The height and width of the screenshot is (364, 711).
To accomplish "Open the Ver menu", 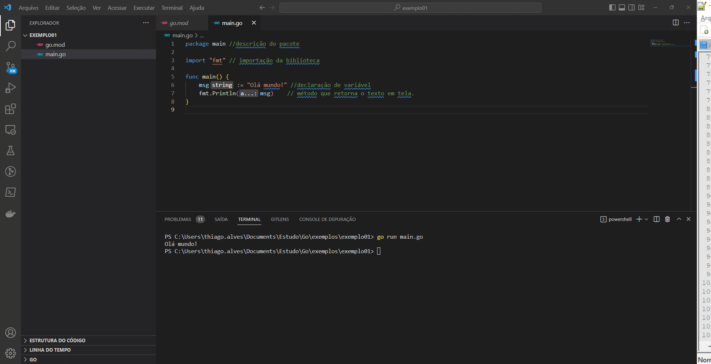I will click(97, 8).
